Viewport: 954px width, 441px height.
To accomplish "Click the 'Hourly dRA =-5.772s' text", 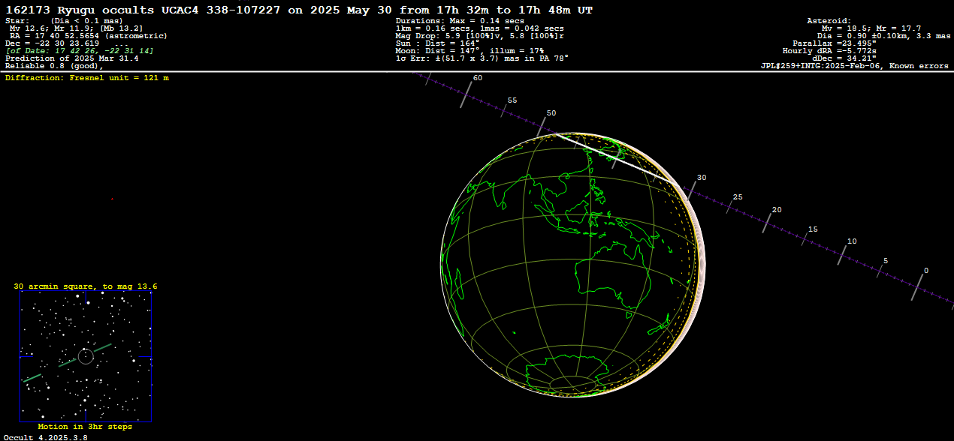I will point(829,51).
